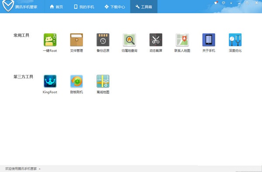The height and width of the screenshot is (172, 262).
Task: Click the 腾讯手机管家 shield logo
Action: click(x=8, y=6)
